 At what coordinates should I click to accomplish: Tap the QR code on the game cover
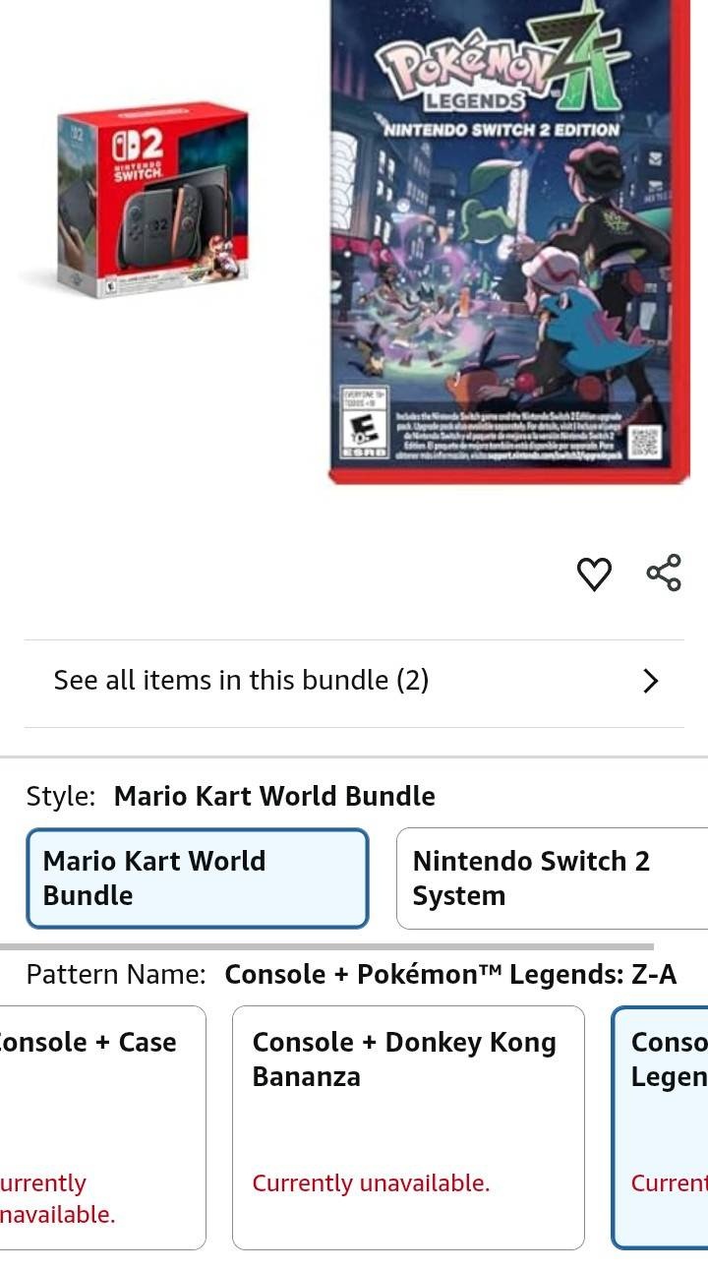[x=645, y=443]
